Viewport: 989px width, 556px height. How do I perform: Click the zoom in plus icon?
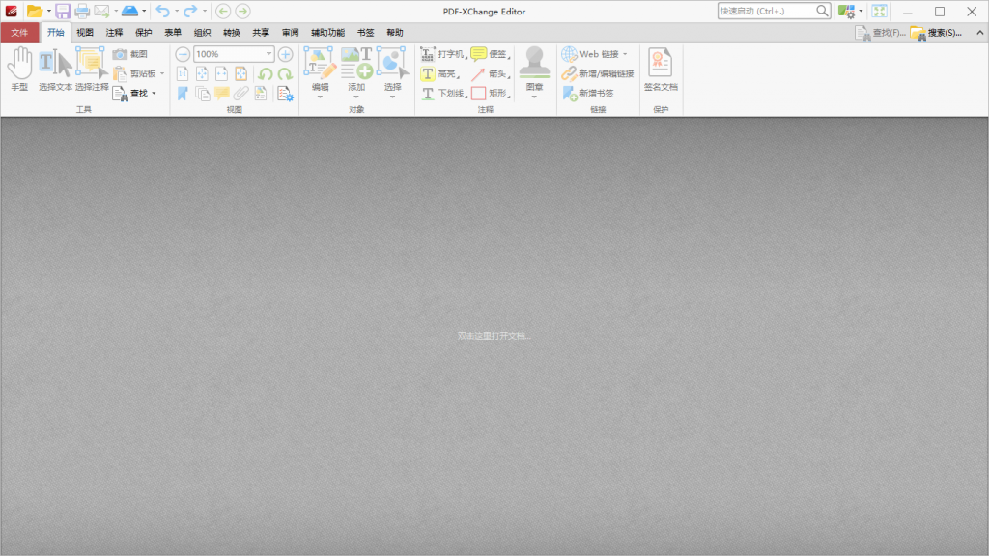click(285, 54)
